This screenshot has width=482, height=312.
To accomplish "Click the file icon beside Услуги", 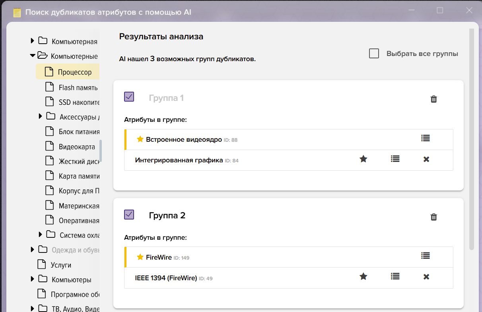I will tap(41, 264).
